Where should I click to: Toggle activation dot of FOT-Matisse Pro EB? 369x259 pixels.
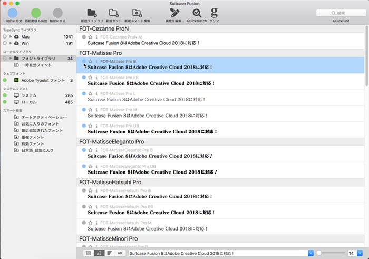click(x=84, y=77)
